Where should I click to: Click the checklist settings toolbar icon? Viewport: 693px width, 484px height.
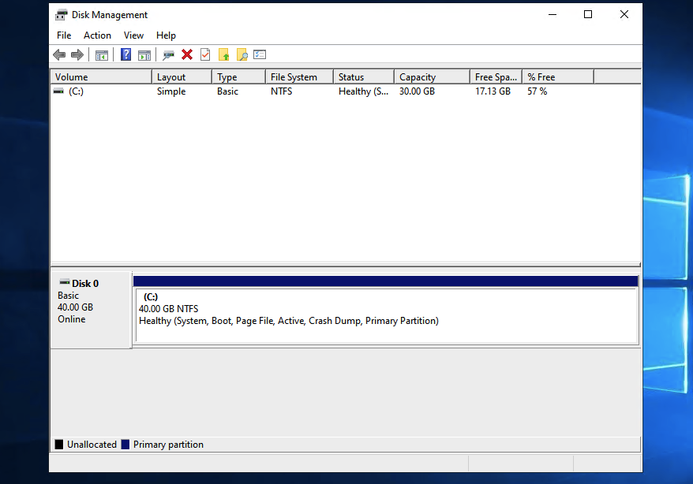click(260, 54)
